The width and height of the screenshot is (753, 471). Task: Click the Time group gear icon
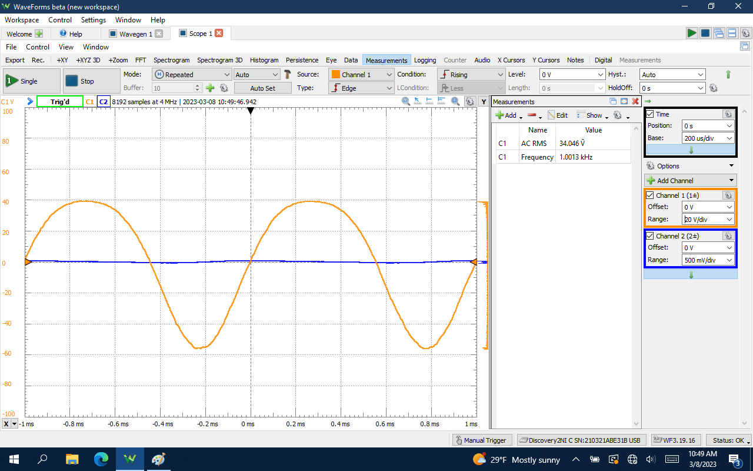click(x=728, y=114)
